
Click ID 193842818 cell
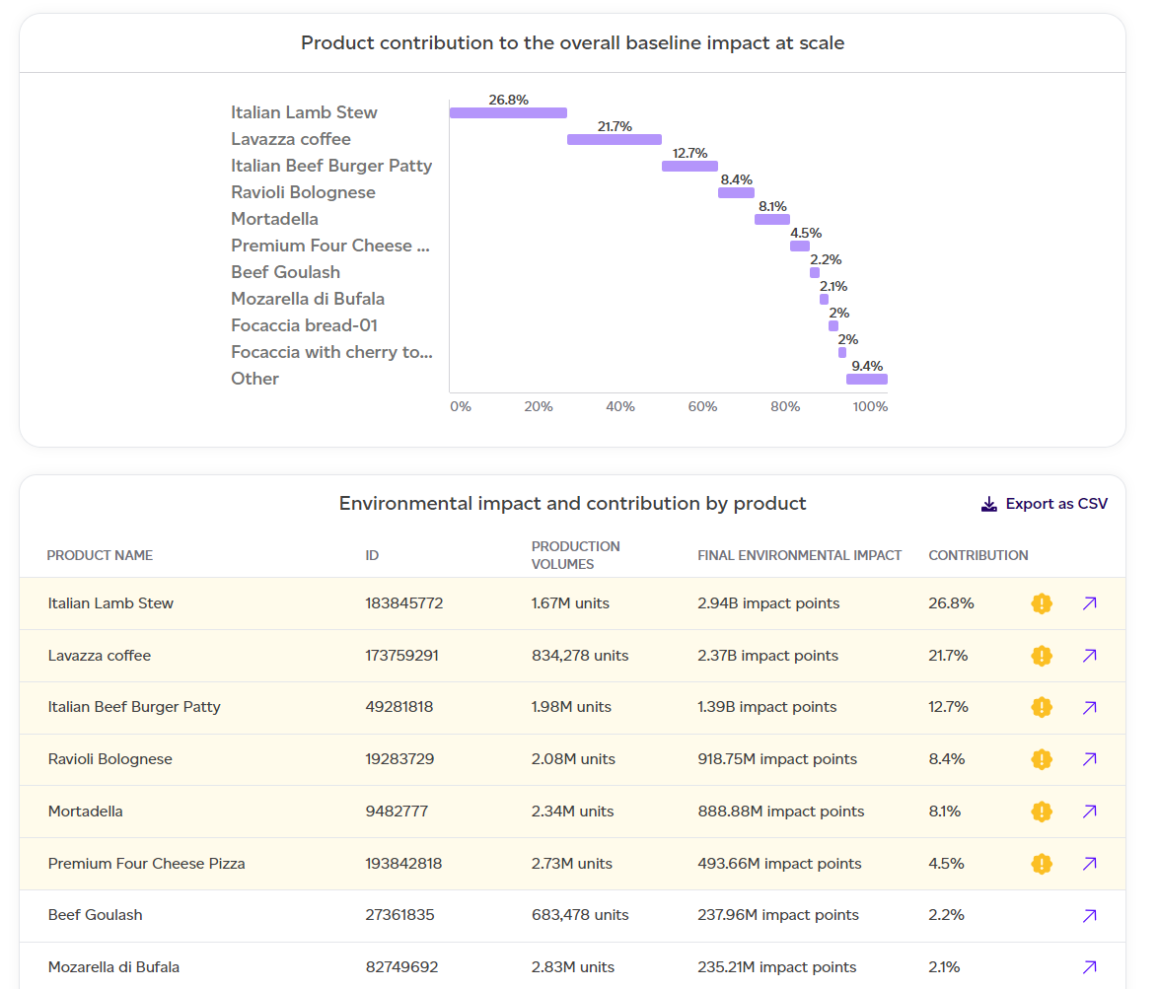[x=403, y=864]
